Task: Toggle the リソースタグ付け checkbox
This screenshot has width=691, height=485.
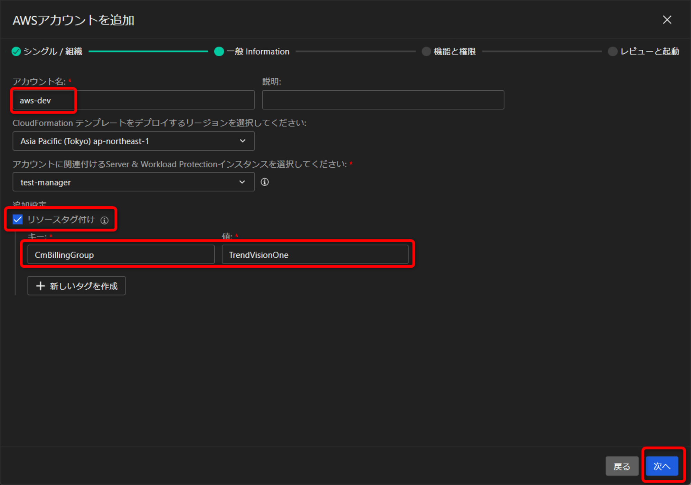Action: (x=18, y=219)
